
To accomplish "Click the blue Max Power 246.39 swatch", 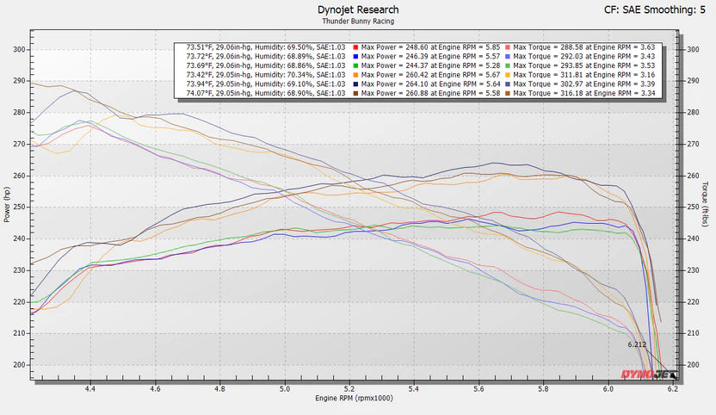I will point(354,57).
